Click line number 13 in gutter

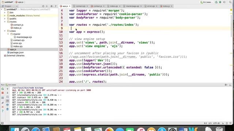coord(61,43)
